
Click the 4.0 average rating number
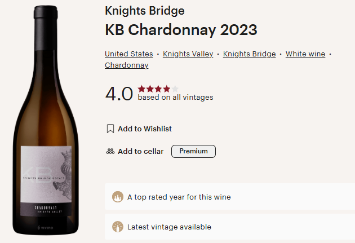point(119,93)
